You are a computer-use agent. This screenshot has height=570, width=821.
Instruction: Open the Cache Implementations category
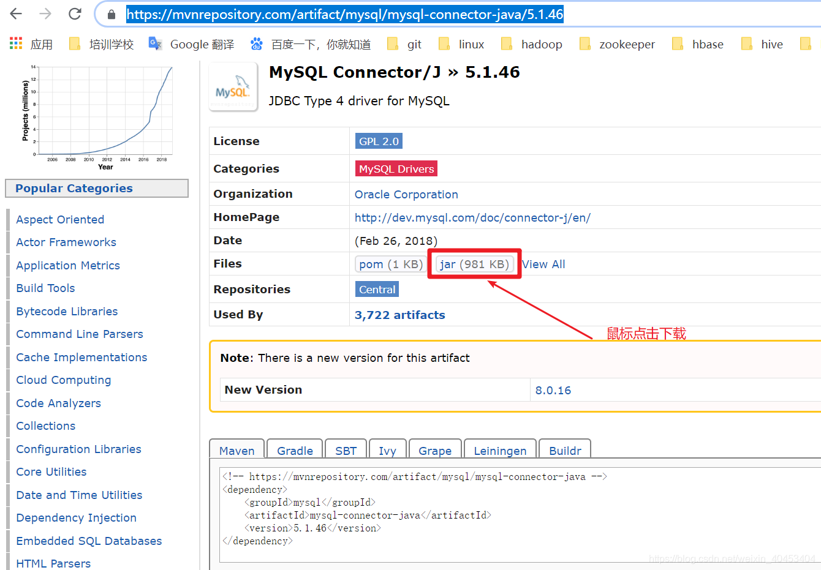(x=81, y=357)
